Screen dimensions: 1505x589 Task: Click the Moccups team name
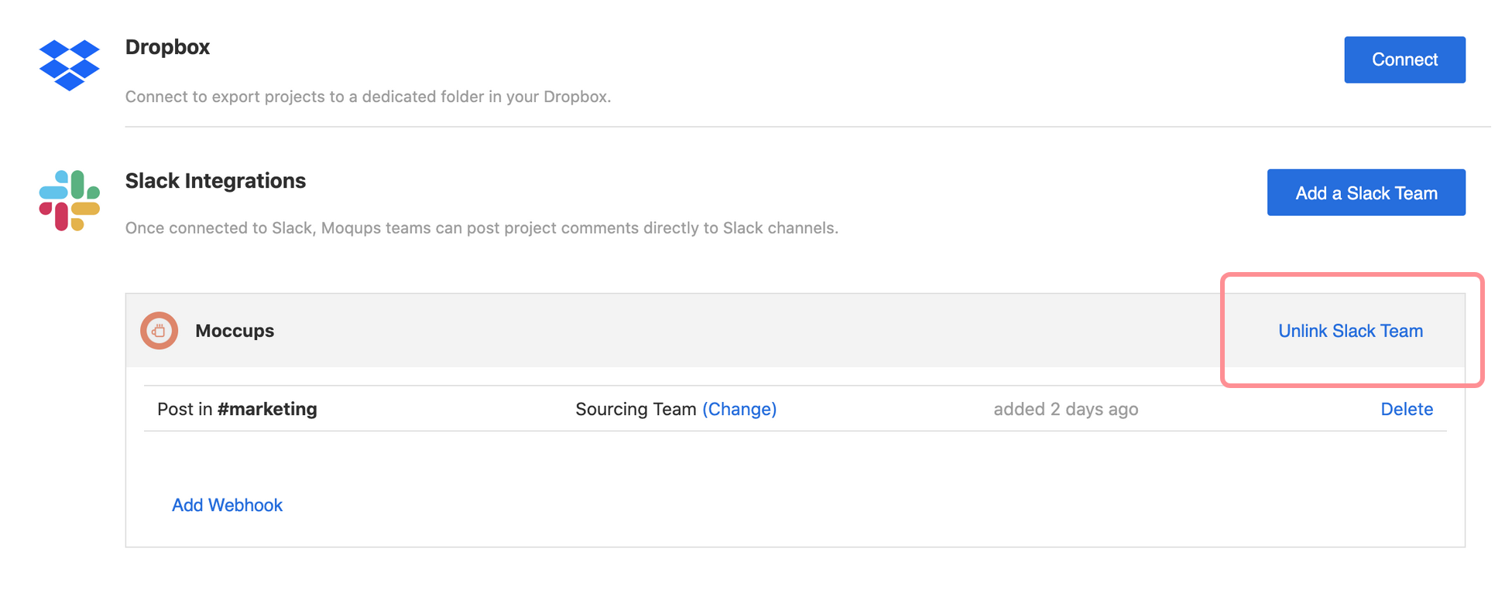click(235, 331)
